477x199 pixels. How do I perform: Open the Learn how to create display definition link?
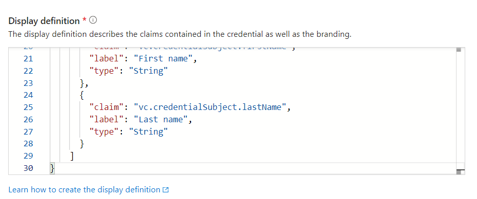(x=84, y=190)
